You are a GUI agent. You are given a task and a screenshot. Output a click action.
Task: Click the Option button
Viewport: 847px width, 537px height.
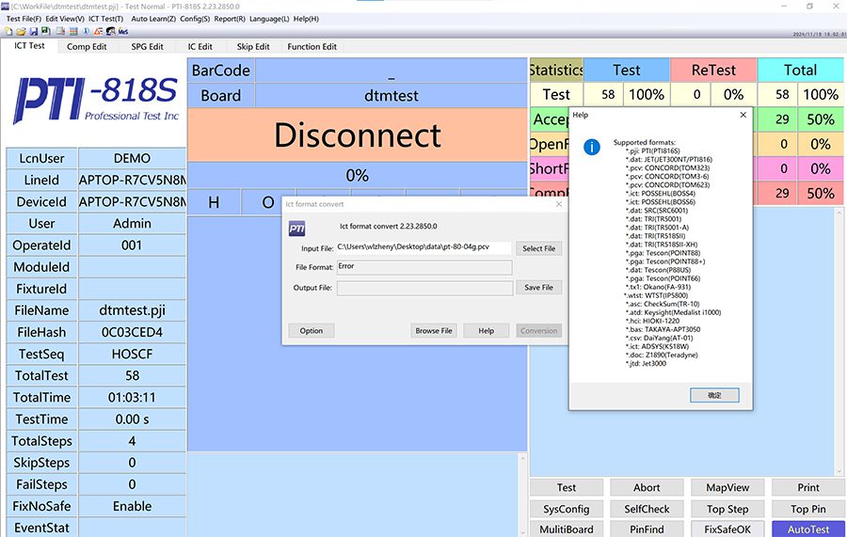(312, 331)
